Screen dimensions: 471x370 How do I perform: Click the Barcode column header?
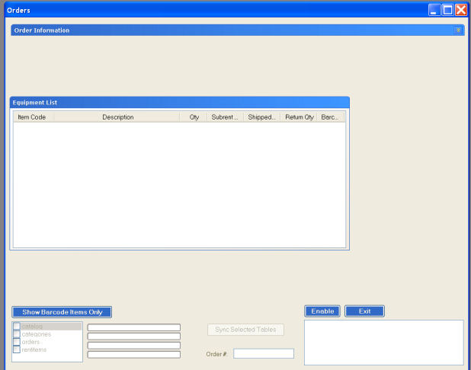click(x=330, y=117)
